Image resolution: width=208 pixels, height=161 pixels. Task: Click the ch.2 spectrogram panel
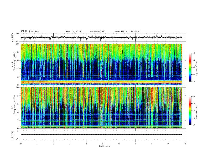101,108
